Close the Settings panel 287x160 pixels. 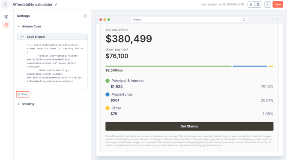tap(85, 16)
